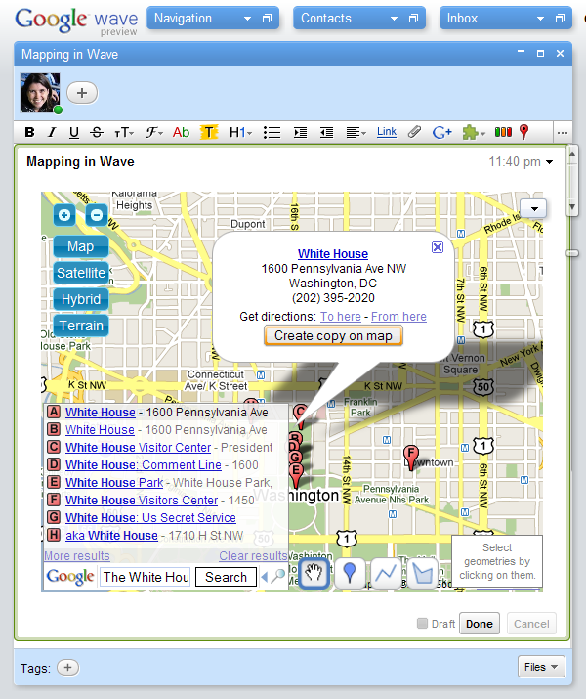This screenshot has width=586, height=699.
Task: Clear results from the map search
Action: 253,556
